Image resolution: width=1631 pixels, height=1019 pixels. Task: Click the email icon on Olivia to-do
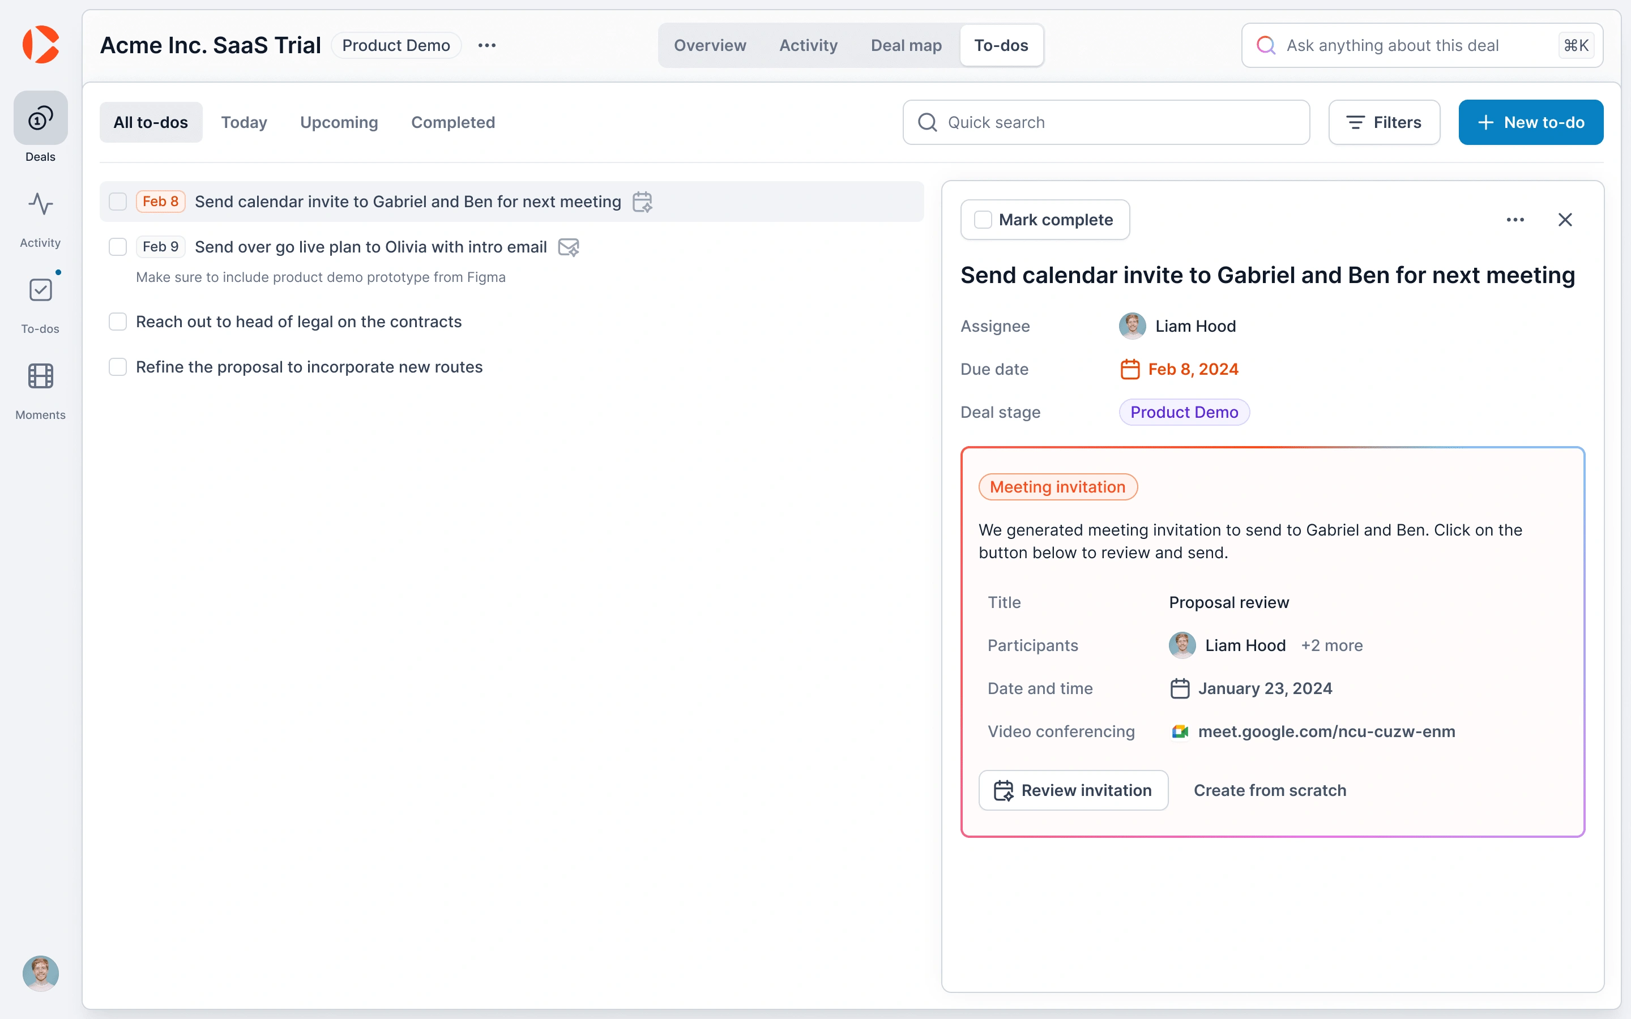[569, 247]
